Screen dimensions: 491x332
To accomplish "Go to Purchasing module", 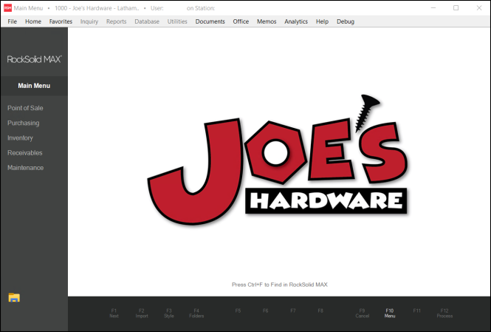I will [24, 123].
